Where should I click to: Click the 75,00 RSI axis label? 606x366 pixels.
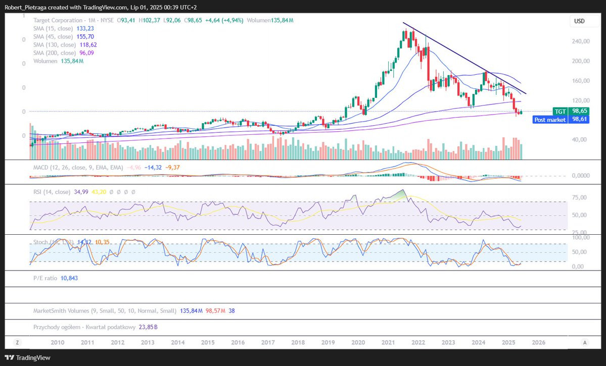pyautogui.click(x=579, y=197)
